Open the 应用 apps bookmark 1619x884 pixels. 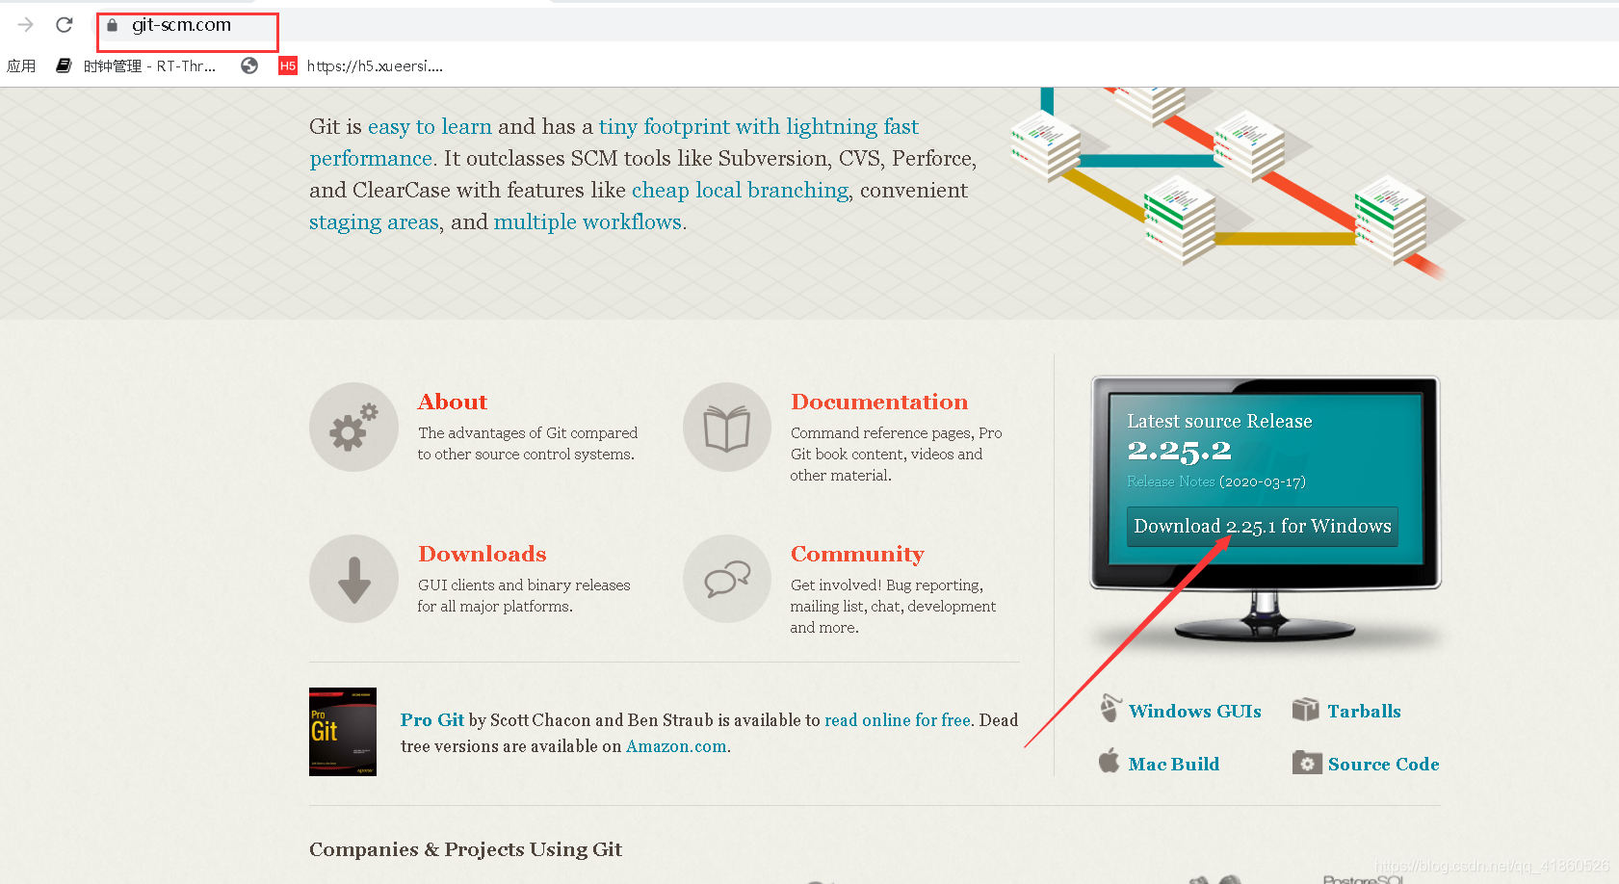(21, 65)
